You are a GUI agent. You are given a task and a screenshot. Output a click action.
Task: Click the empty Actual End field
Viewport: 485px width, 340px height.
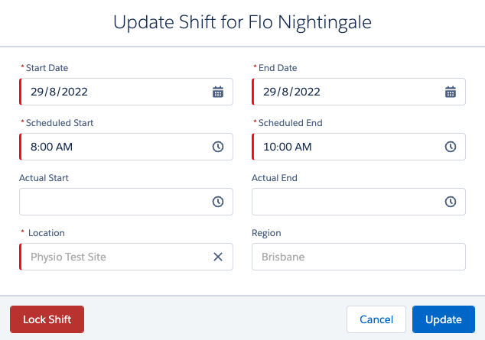(x=359, y=202)
